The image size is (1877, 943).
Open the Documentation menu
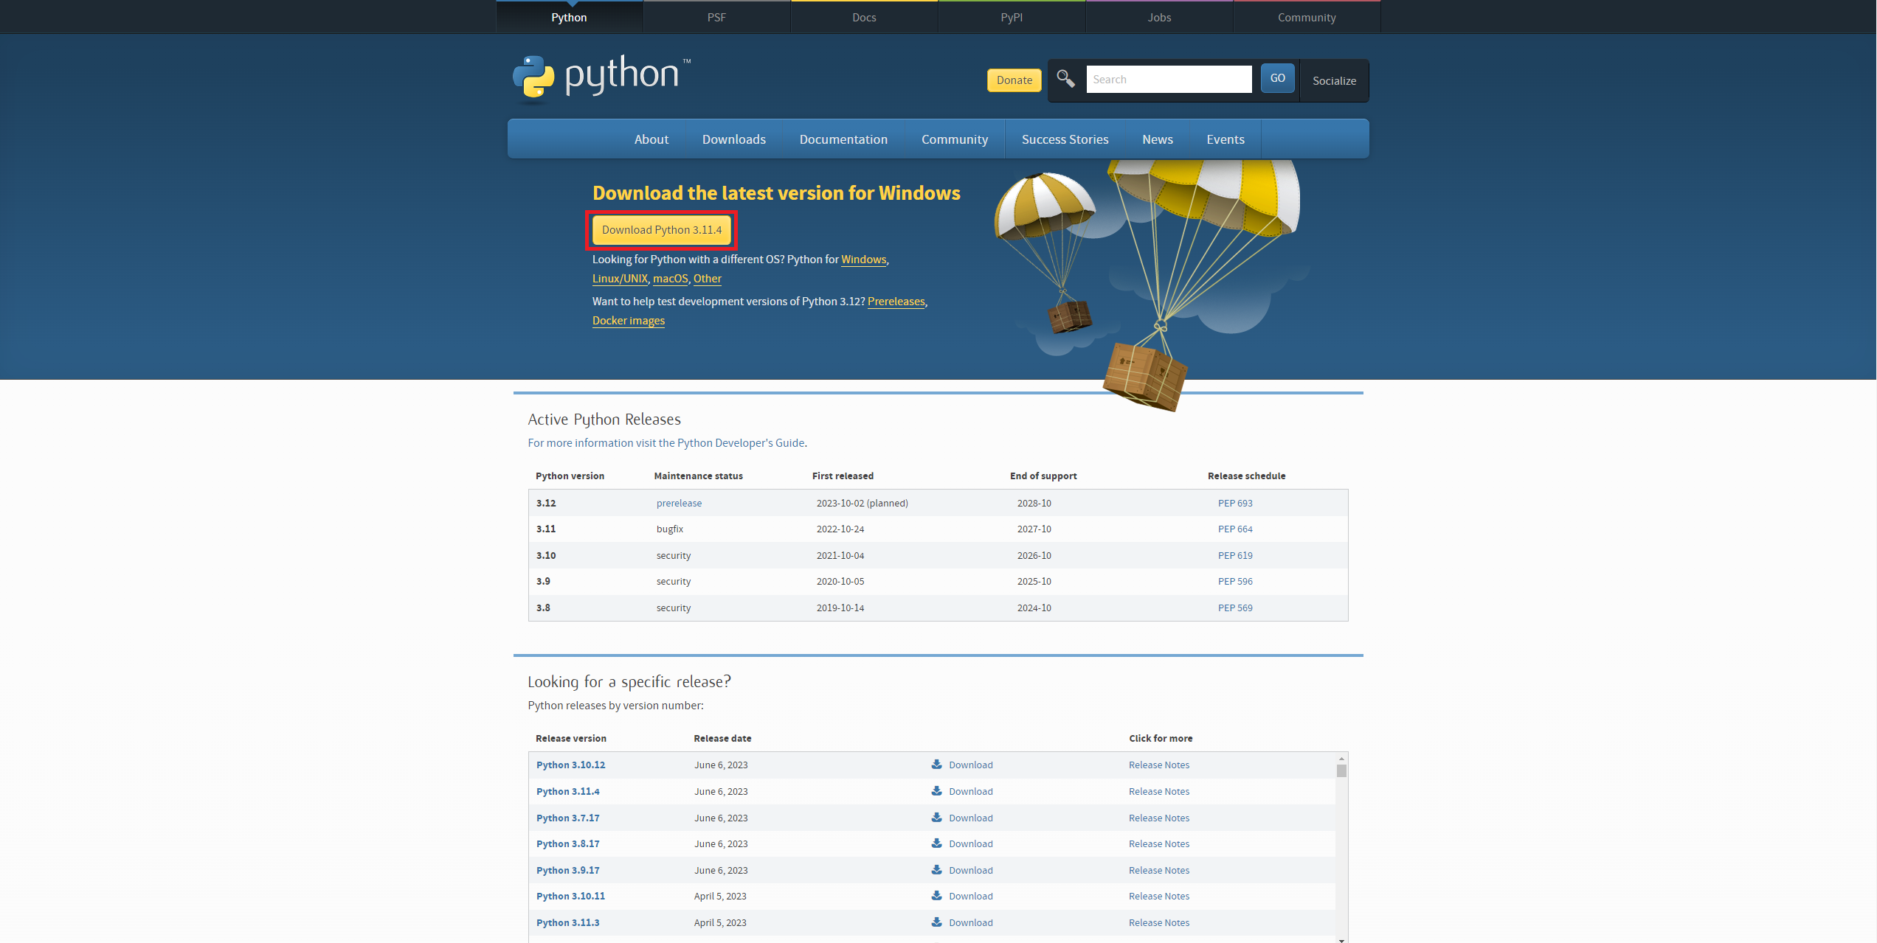point(843,139)
